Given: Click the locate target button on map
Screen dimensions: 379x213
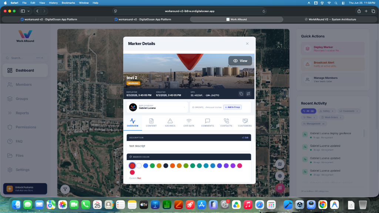Looking at the screenshot, I should point(280,176).
